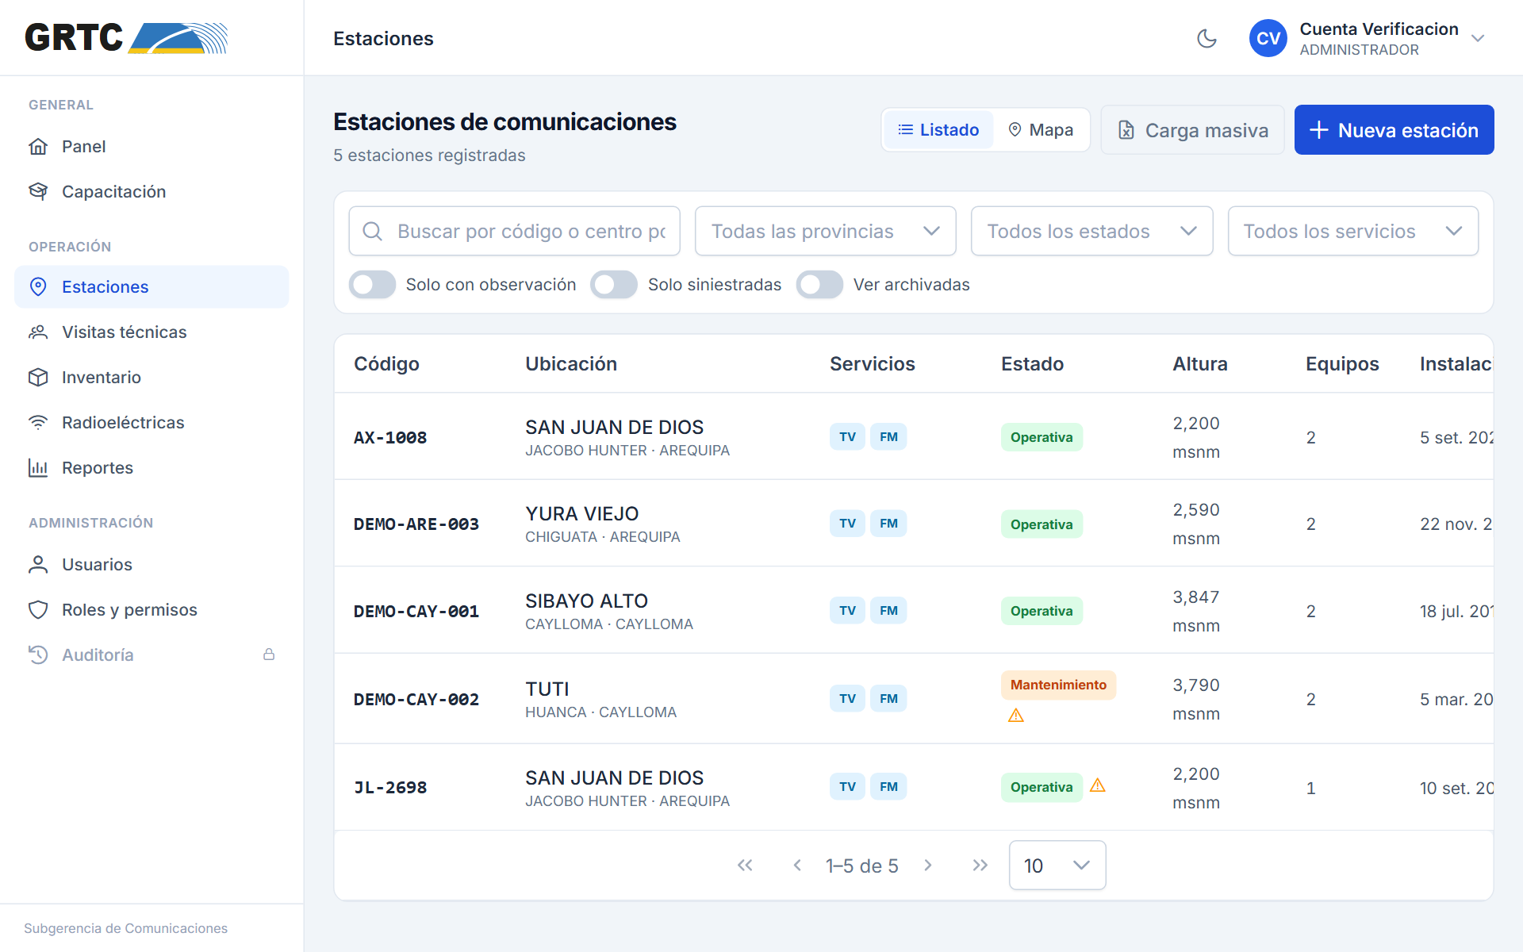Viewport: 1523px width, 952px height.
Task: Open Todos los servicios dropdown
Action: tap(1352, 231)
